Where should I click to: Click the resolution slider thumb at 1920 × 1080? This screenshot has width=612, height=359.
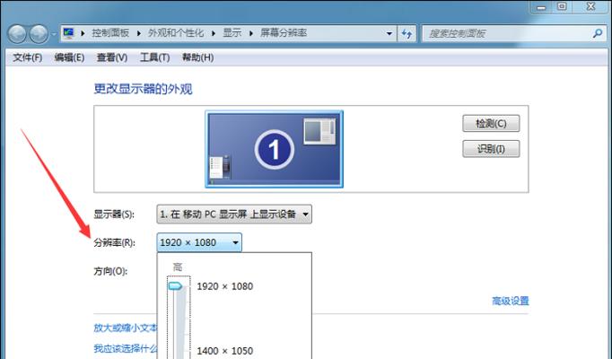(x=175, y=286)
